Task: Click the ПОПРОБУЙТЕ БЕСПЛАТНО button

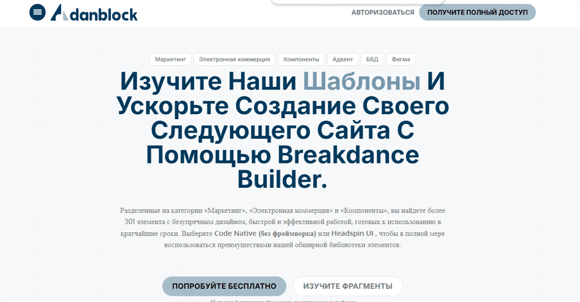Action: click(224, 286)
